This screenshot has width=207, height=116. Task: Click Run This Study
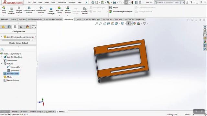[60, 10]
